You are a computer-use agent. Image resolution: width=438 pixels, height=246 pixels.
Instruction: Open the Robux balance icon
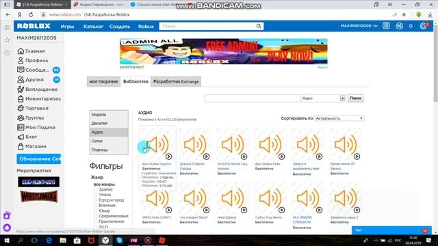[400, 26]
